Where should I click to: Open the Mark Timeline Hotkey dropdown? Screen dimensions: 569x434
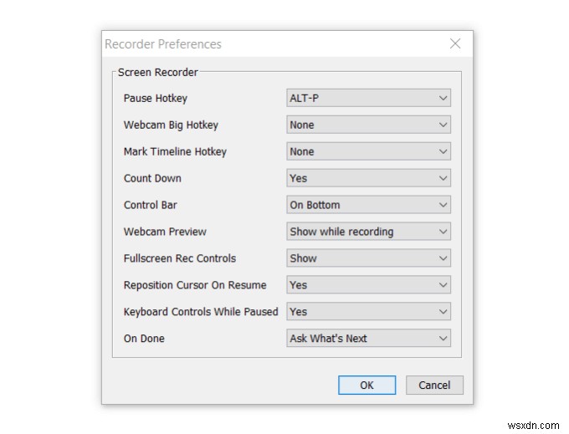(368, 152)
